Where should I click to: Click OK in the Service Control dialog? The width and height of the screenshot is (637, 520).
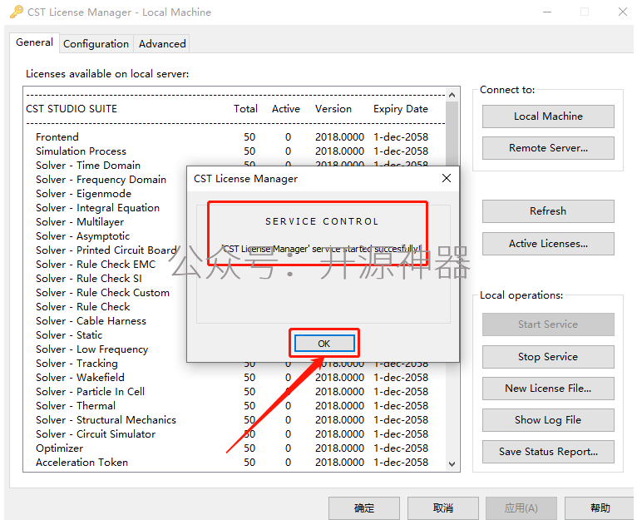tap(324, 344)
